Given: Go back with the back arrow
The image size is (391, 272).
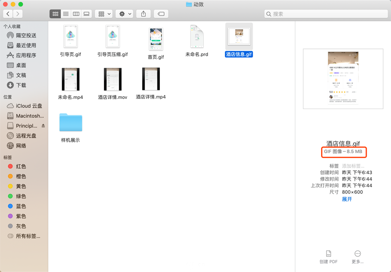Looking at the screenshot, I should pyautogui.click(x=8, y=14).
